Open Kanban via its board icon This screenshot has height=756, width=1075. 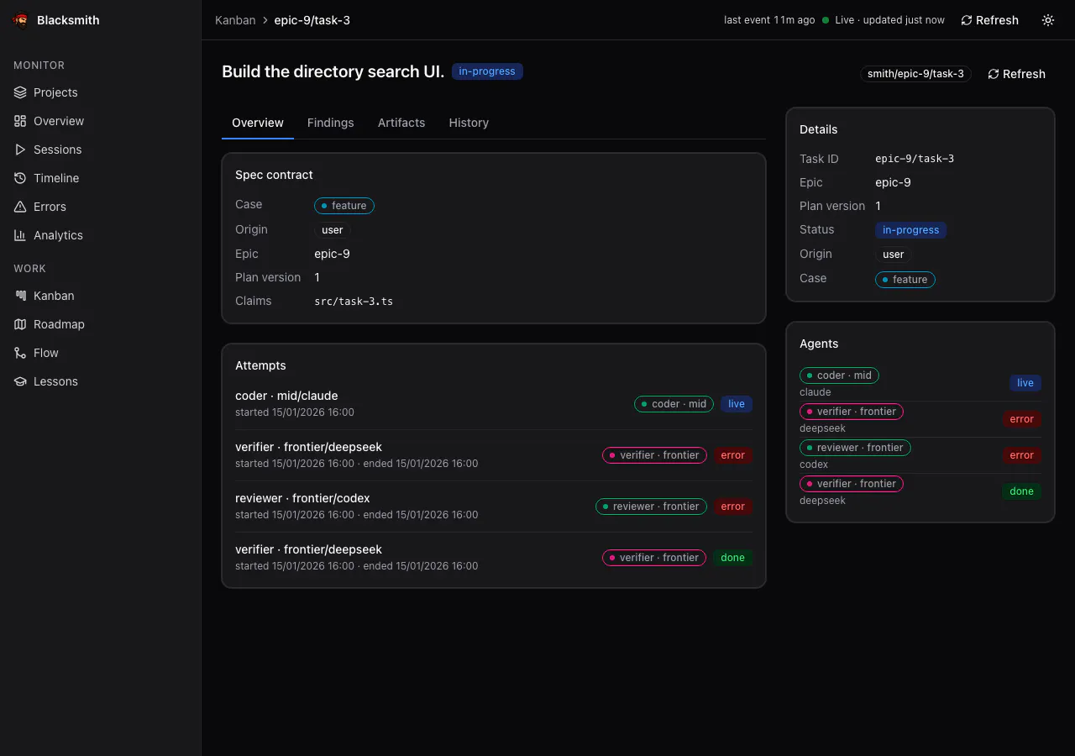click(x=20, y=296)
